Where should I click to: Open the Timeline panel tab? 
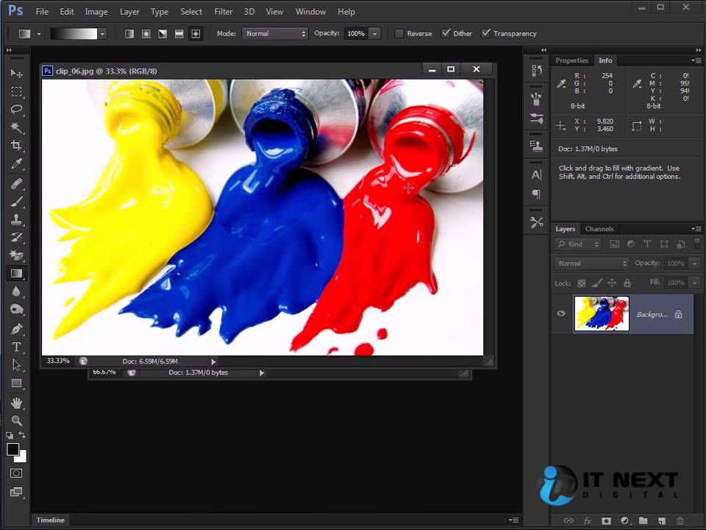[51, 520]
